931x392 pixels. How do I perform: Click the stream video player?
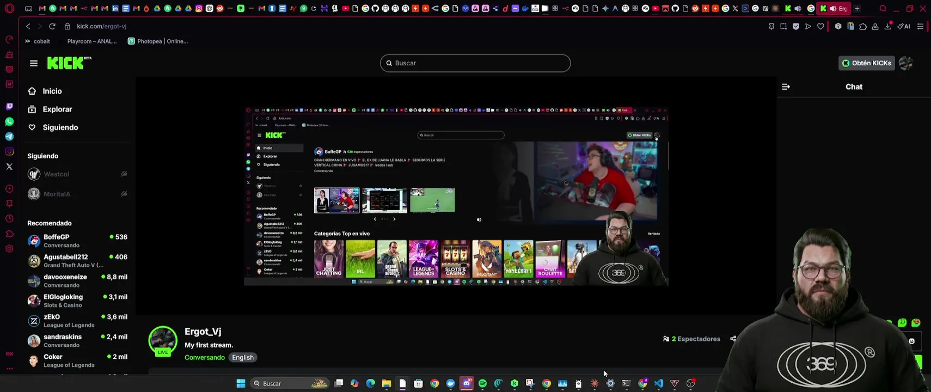tap(456, 197)
